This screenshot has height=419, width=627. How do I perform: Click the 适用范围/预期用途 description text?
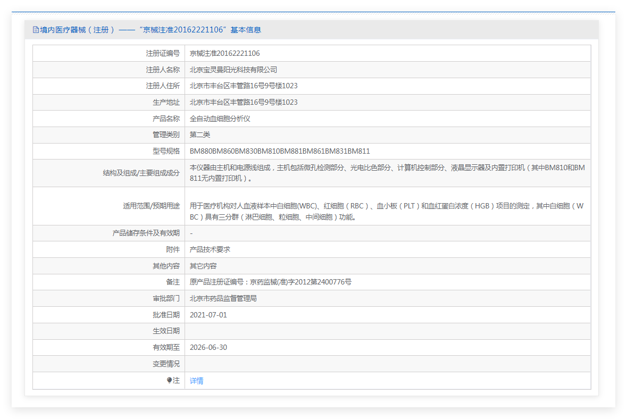tap(388, 211)
